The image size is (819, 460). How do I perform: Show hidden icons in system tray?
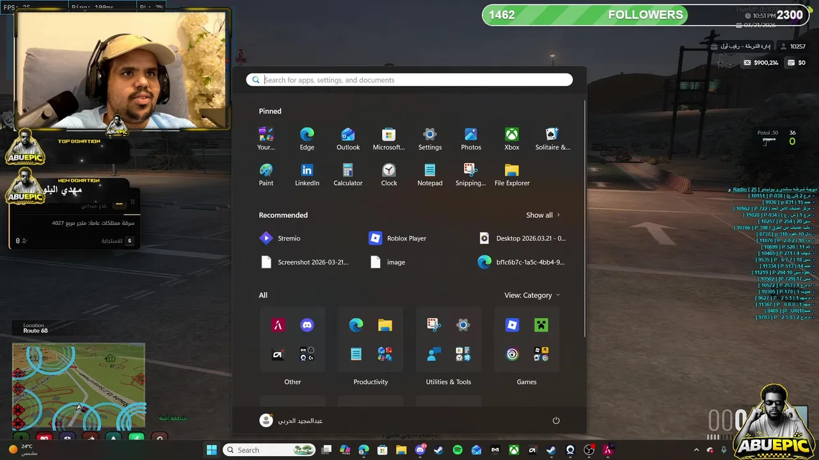pyautogui.click(x=697, y=450)
